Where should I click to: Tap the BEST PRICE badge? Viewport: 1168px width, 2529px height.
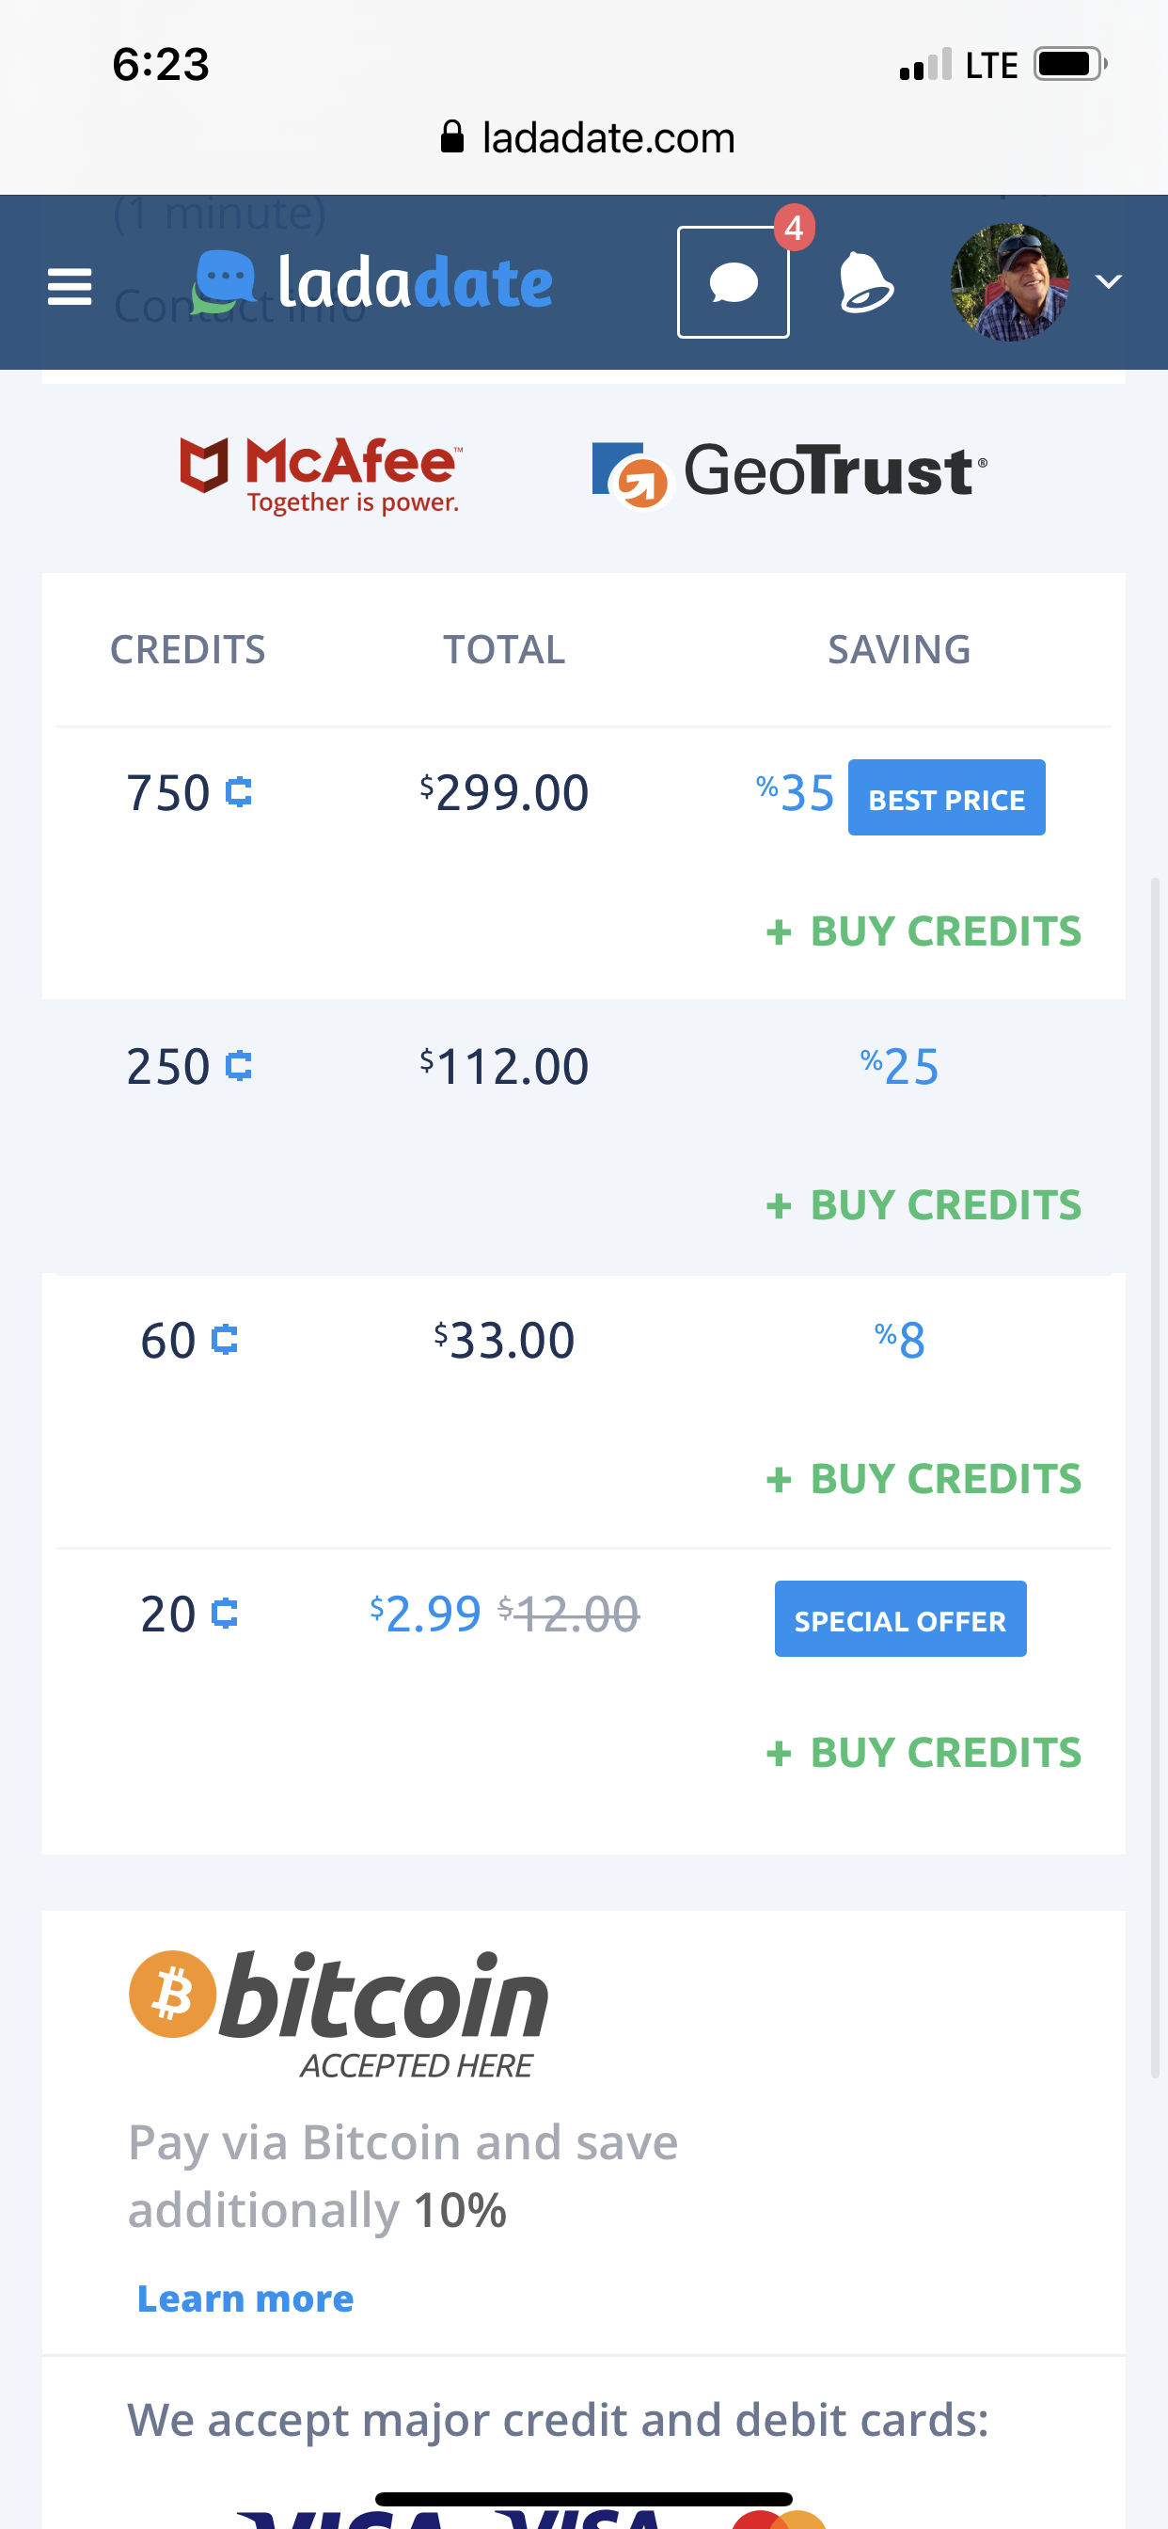(x=946, y=798)
